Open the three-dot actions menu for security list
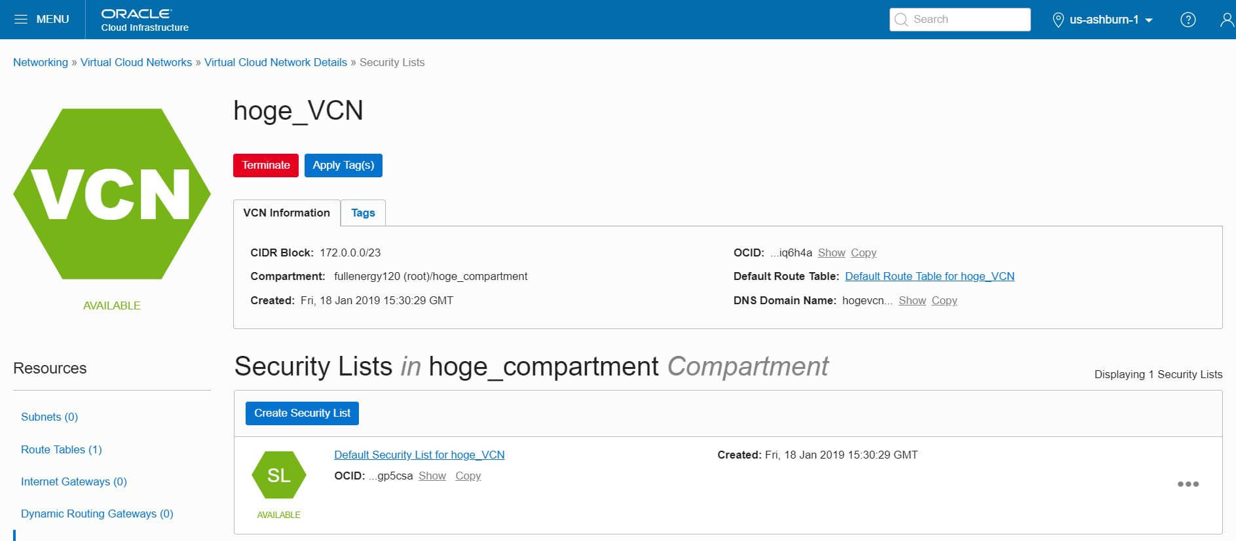Image resolution: width=1236 pixels, height=541 pixels. (x=1188, y=484)
